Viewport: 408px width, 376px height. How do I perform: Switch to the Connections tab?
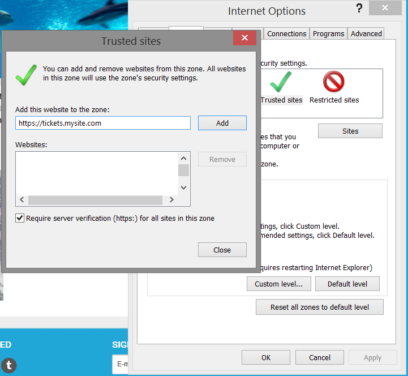(286, 33)
